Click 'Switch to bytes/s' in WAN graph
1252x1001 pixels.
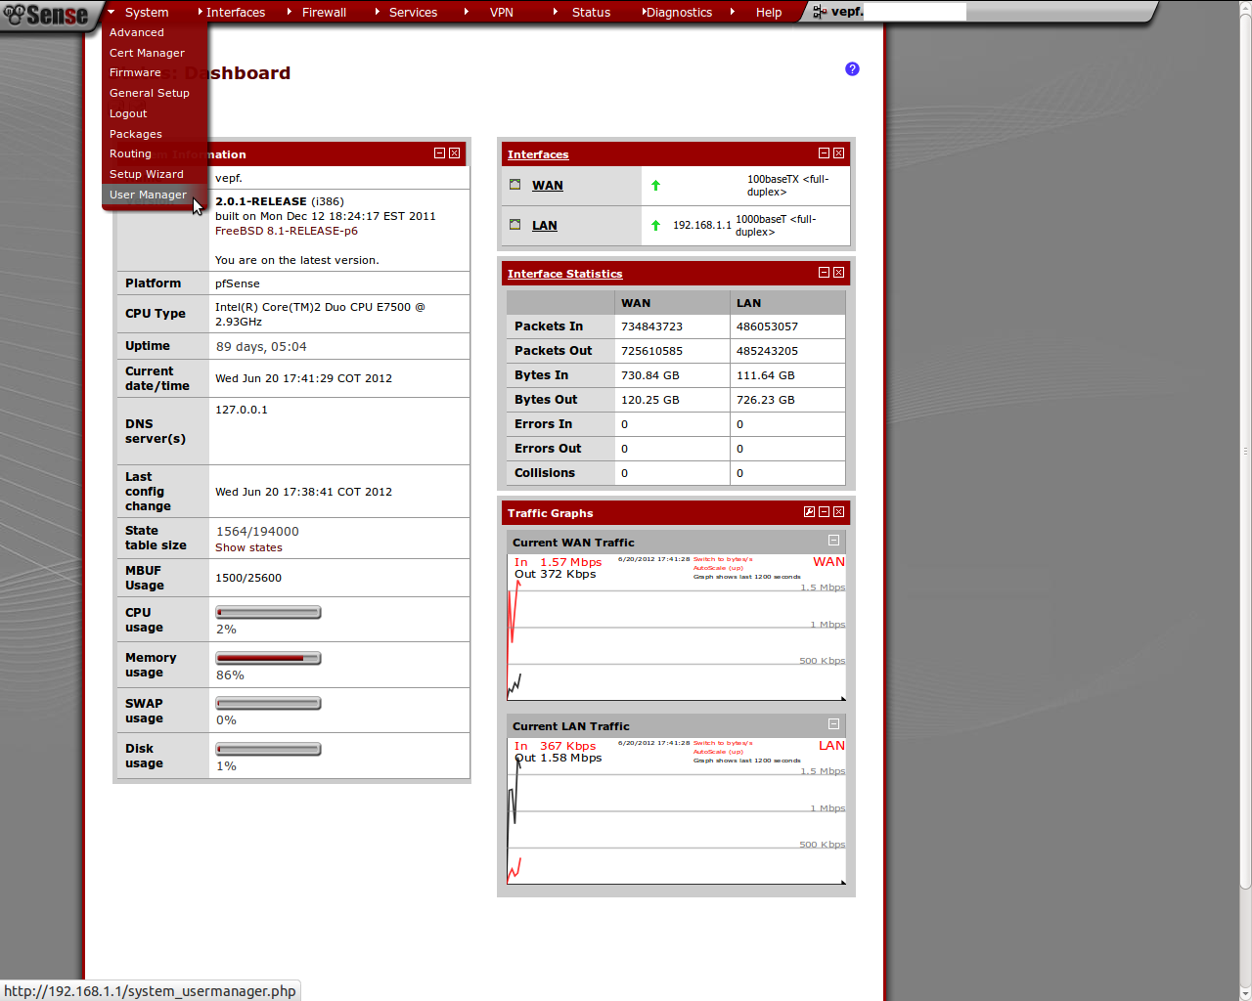(x=723, y=559)
